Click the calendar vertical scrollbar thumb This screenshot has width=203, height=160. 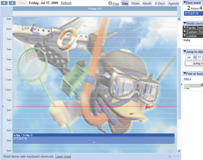point(179,83)
